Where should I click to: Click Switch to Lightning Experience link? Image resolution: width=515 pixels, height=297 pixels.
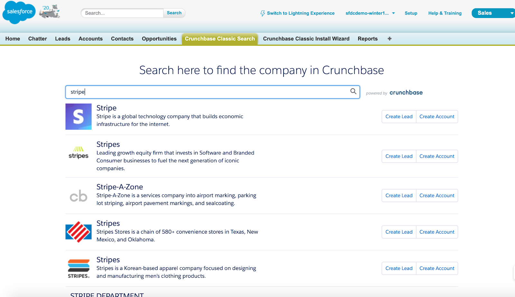pos(301,13)
